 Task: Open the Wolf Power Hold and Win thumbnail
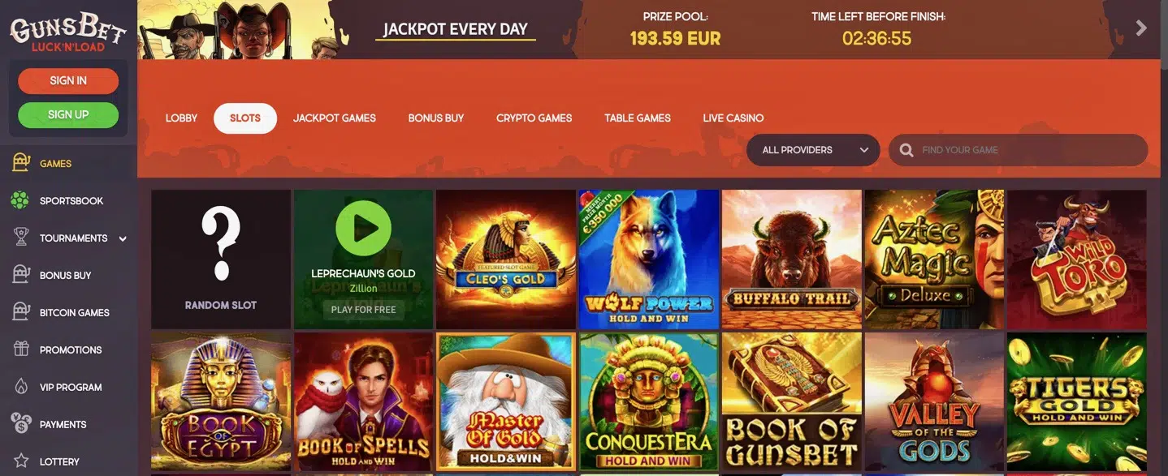point(649,259)
